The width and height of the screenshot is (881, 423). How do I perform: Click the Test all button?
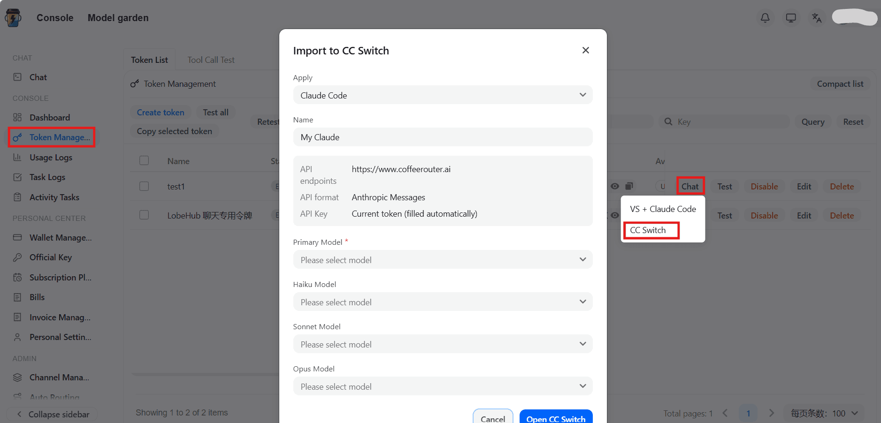coord(215,113)
